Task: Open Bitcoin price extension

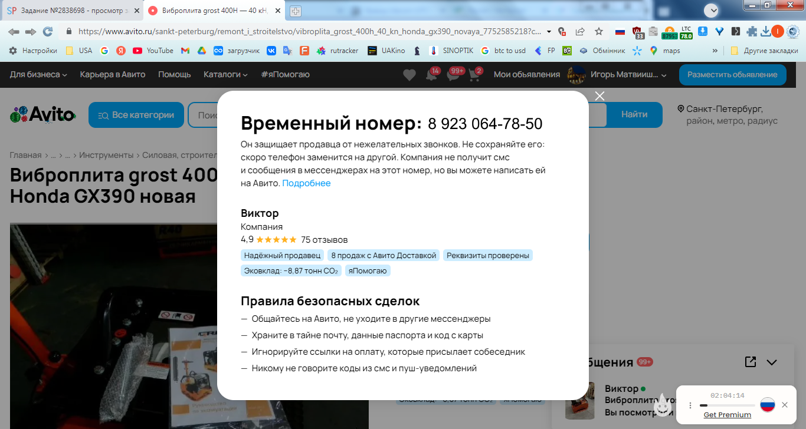Action: pyautogui.click(x=669, y=32)
